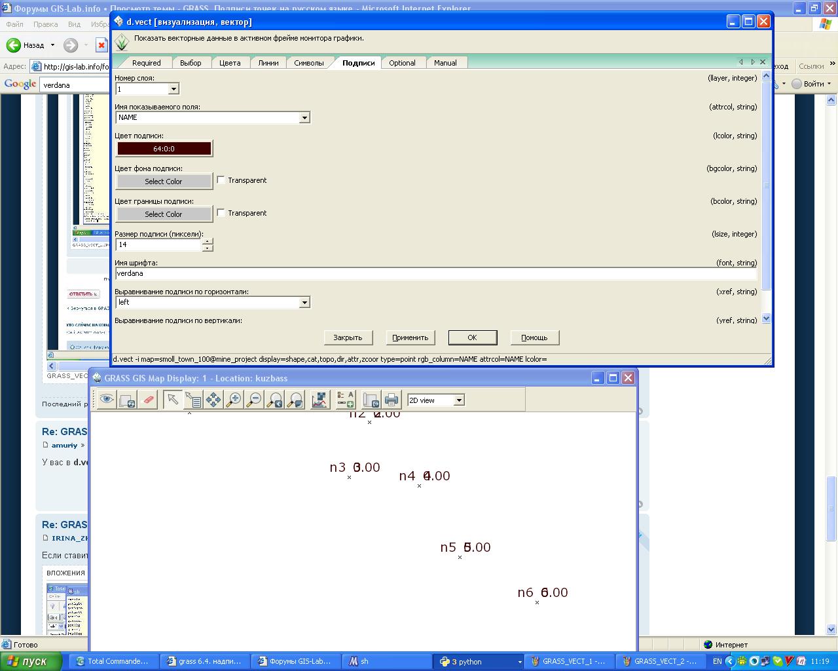
Task: Click the Помощь button
Action: pos(534,337)
